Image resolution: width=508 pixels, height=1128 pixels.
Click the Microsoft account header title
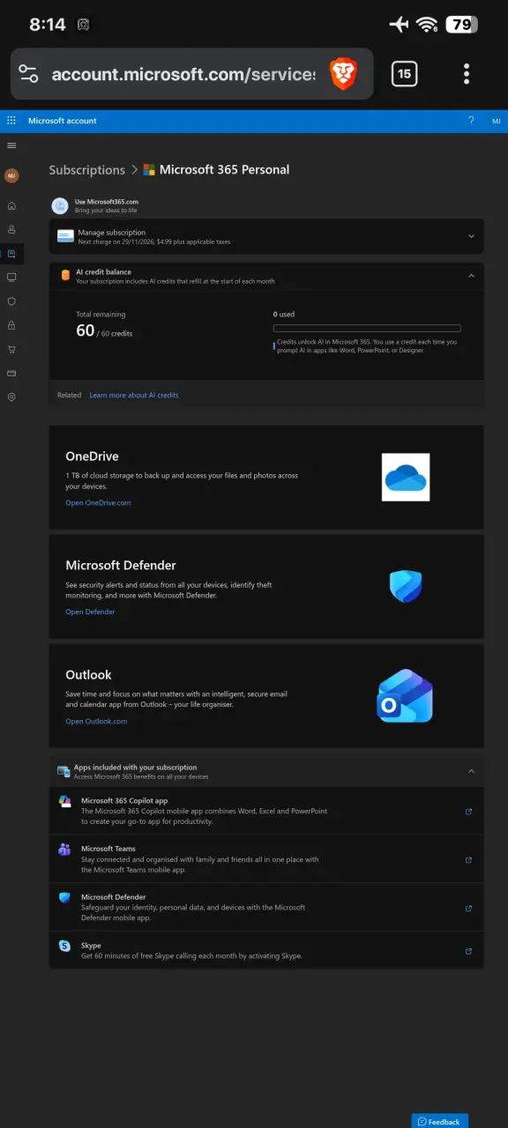pos(63,121)
